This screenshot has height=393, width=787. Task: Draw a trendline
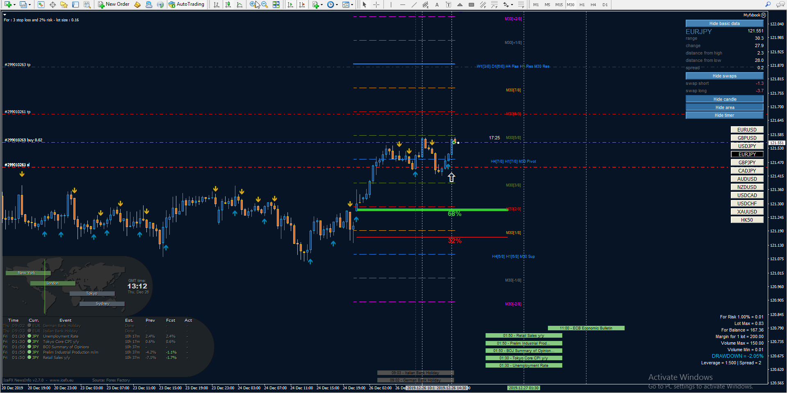coord(414,5)
